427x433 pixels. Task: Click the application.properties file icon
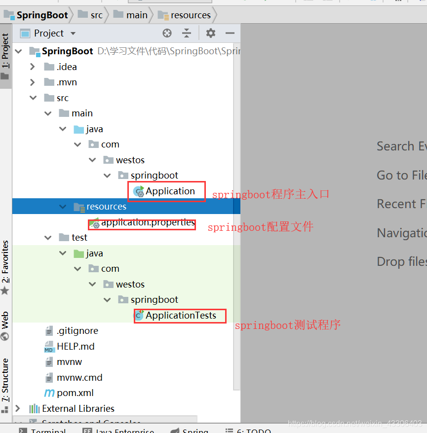[94, 223]
